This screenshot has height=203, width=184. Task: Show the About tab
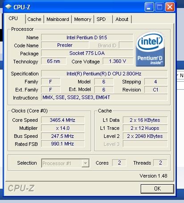122,19
